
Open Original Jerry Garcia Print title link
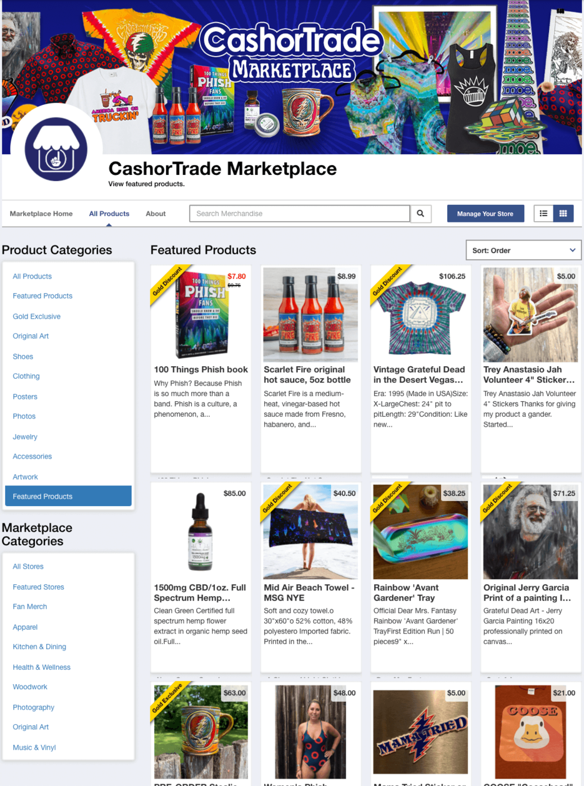pos(527,592)
